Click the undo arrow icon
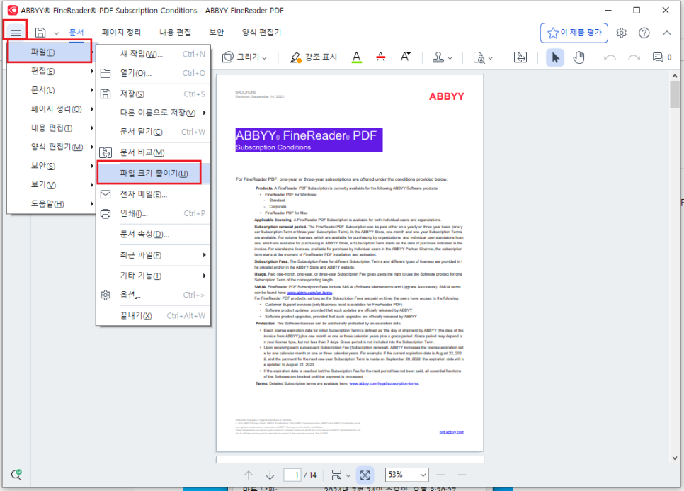The image size is (684, 491). pos(610,57)
